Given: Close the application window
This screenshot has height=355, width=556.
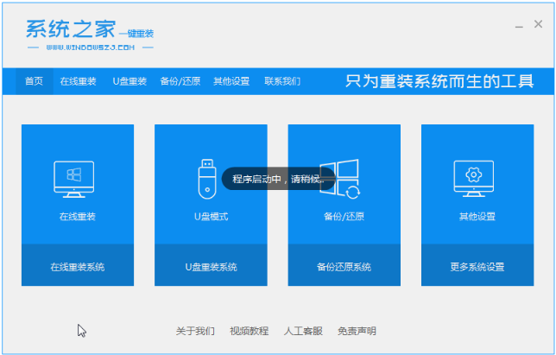Looking at the screenshot, I should (x=538, y=24).
